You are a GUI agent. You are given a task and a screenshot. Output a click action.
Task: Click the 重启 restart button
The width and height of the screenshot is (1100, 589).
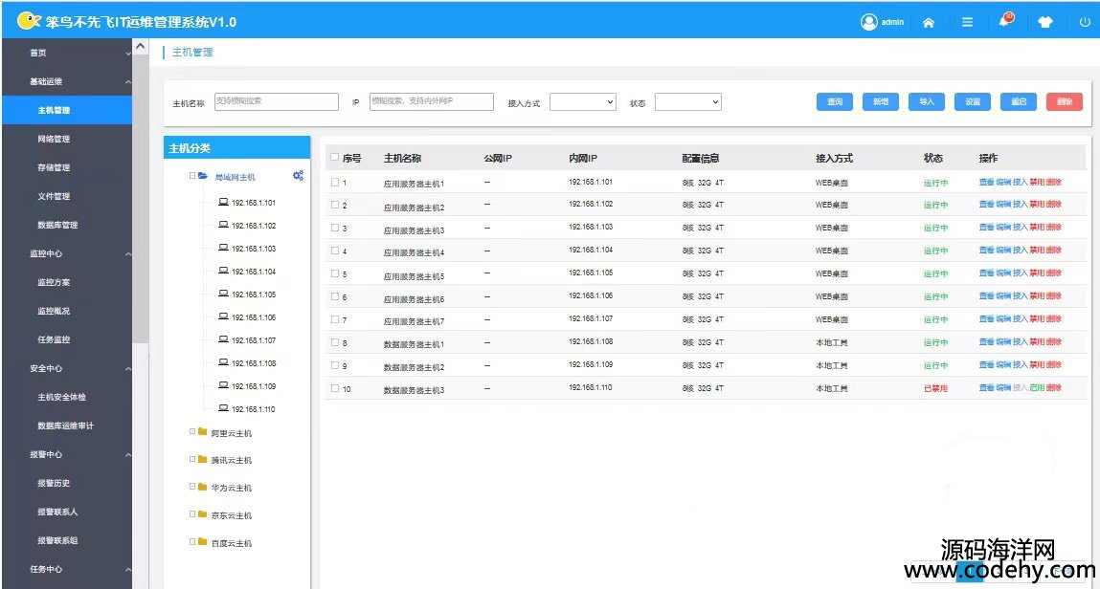(x=1019, y=101)
